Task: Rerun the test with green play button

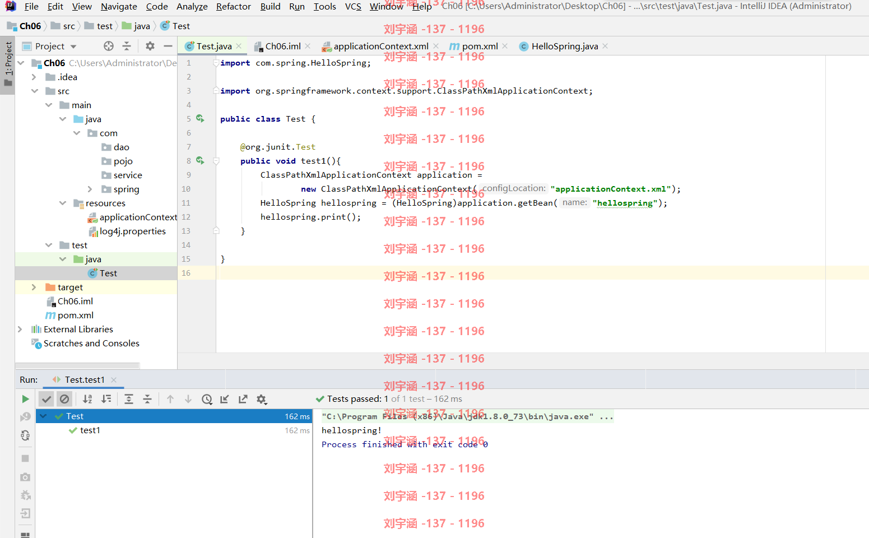Action: tap(25, 399)
